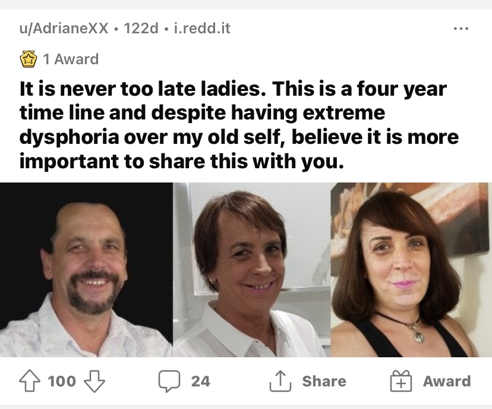Image resolution: width=492 pixels, height=409 pixels.
Task: Click the '1 Award' label
Action: (71, 59)
